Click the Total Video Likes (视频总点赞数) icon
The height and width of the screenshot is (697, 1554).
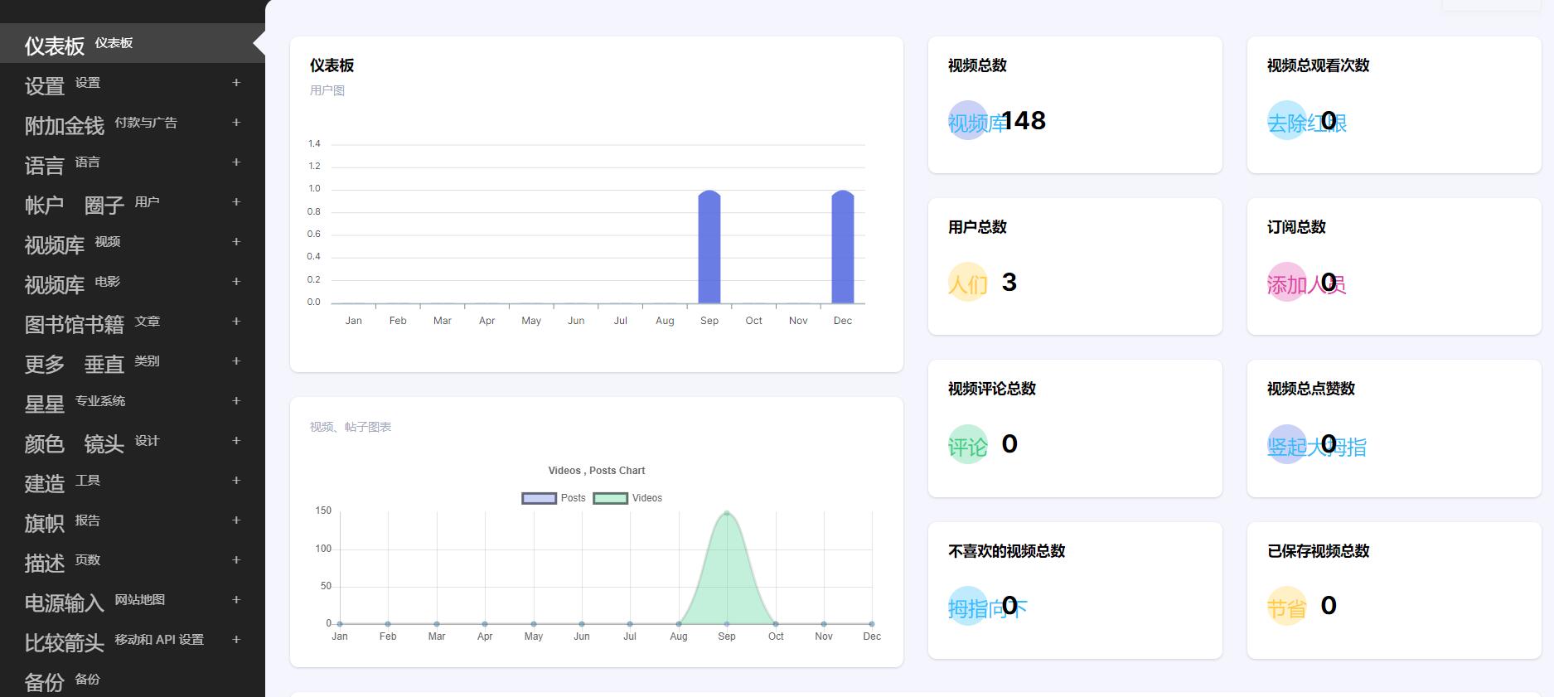click(1286, 444)
